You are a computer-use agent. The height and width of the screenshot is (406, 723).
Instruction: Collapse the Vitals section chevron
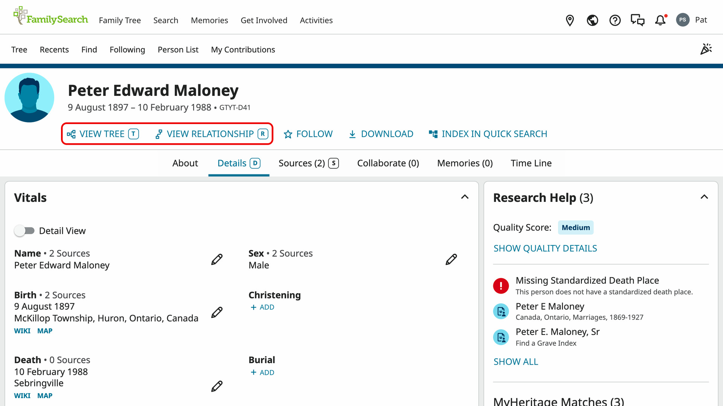pyautogui.click(x=465, y=197)
